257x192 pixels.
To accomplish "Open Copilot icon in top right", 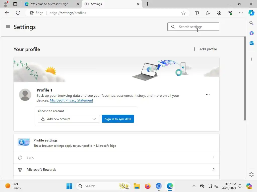I will click(251, 13).
